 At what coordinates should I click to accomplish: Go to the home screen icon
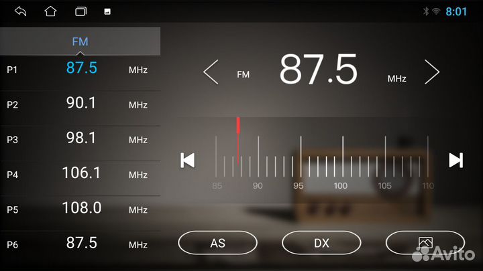click(x=50, y=11)
